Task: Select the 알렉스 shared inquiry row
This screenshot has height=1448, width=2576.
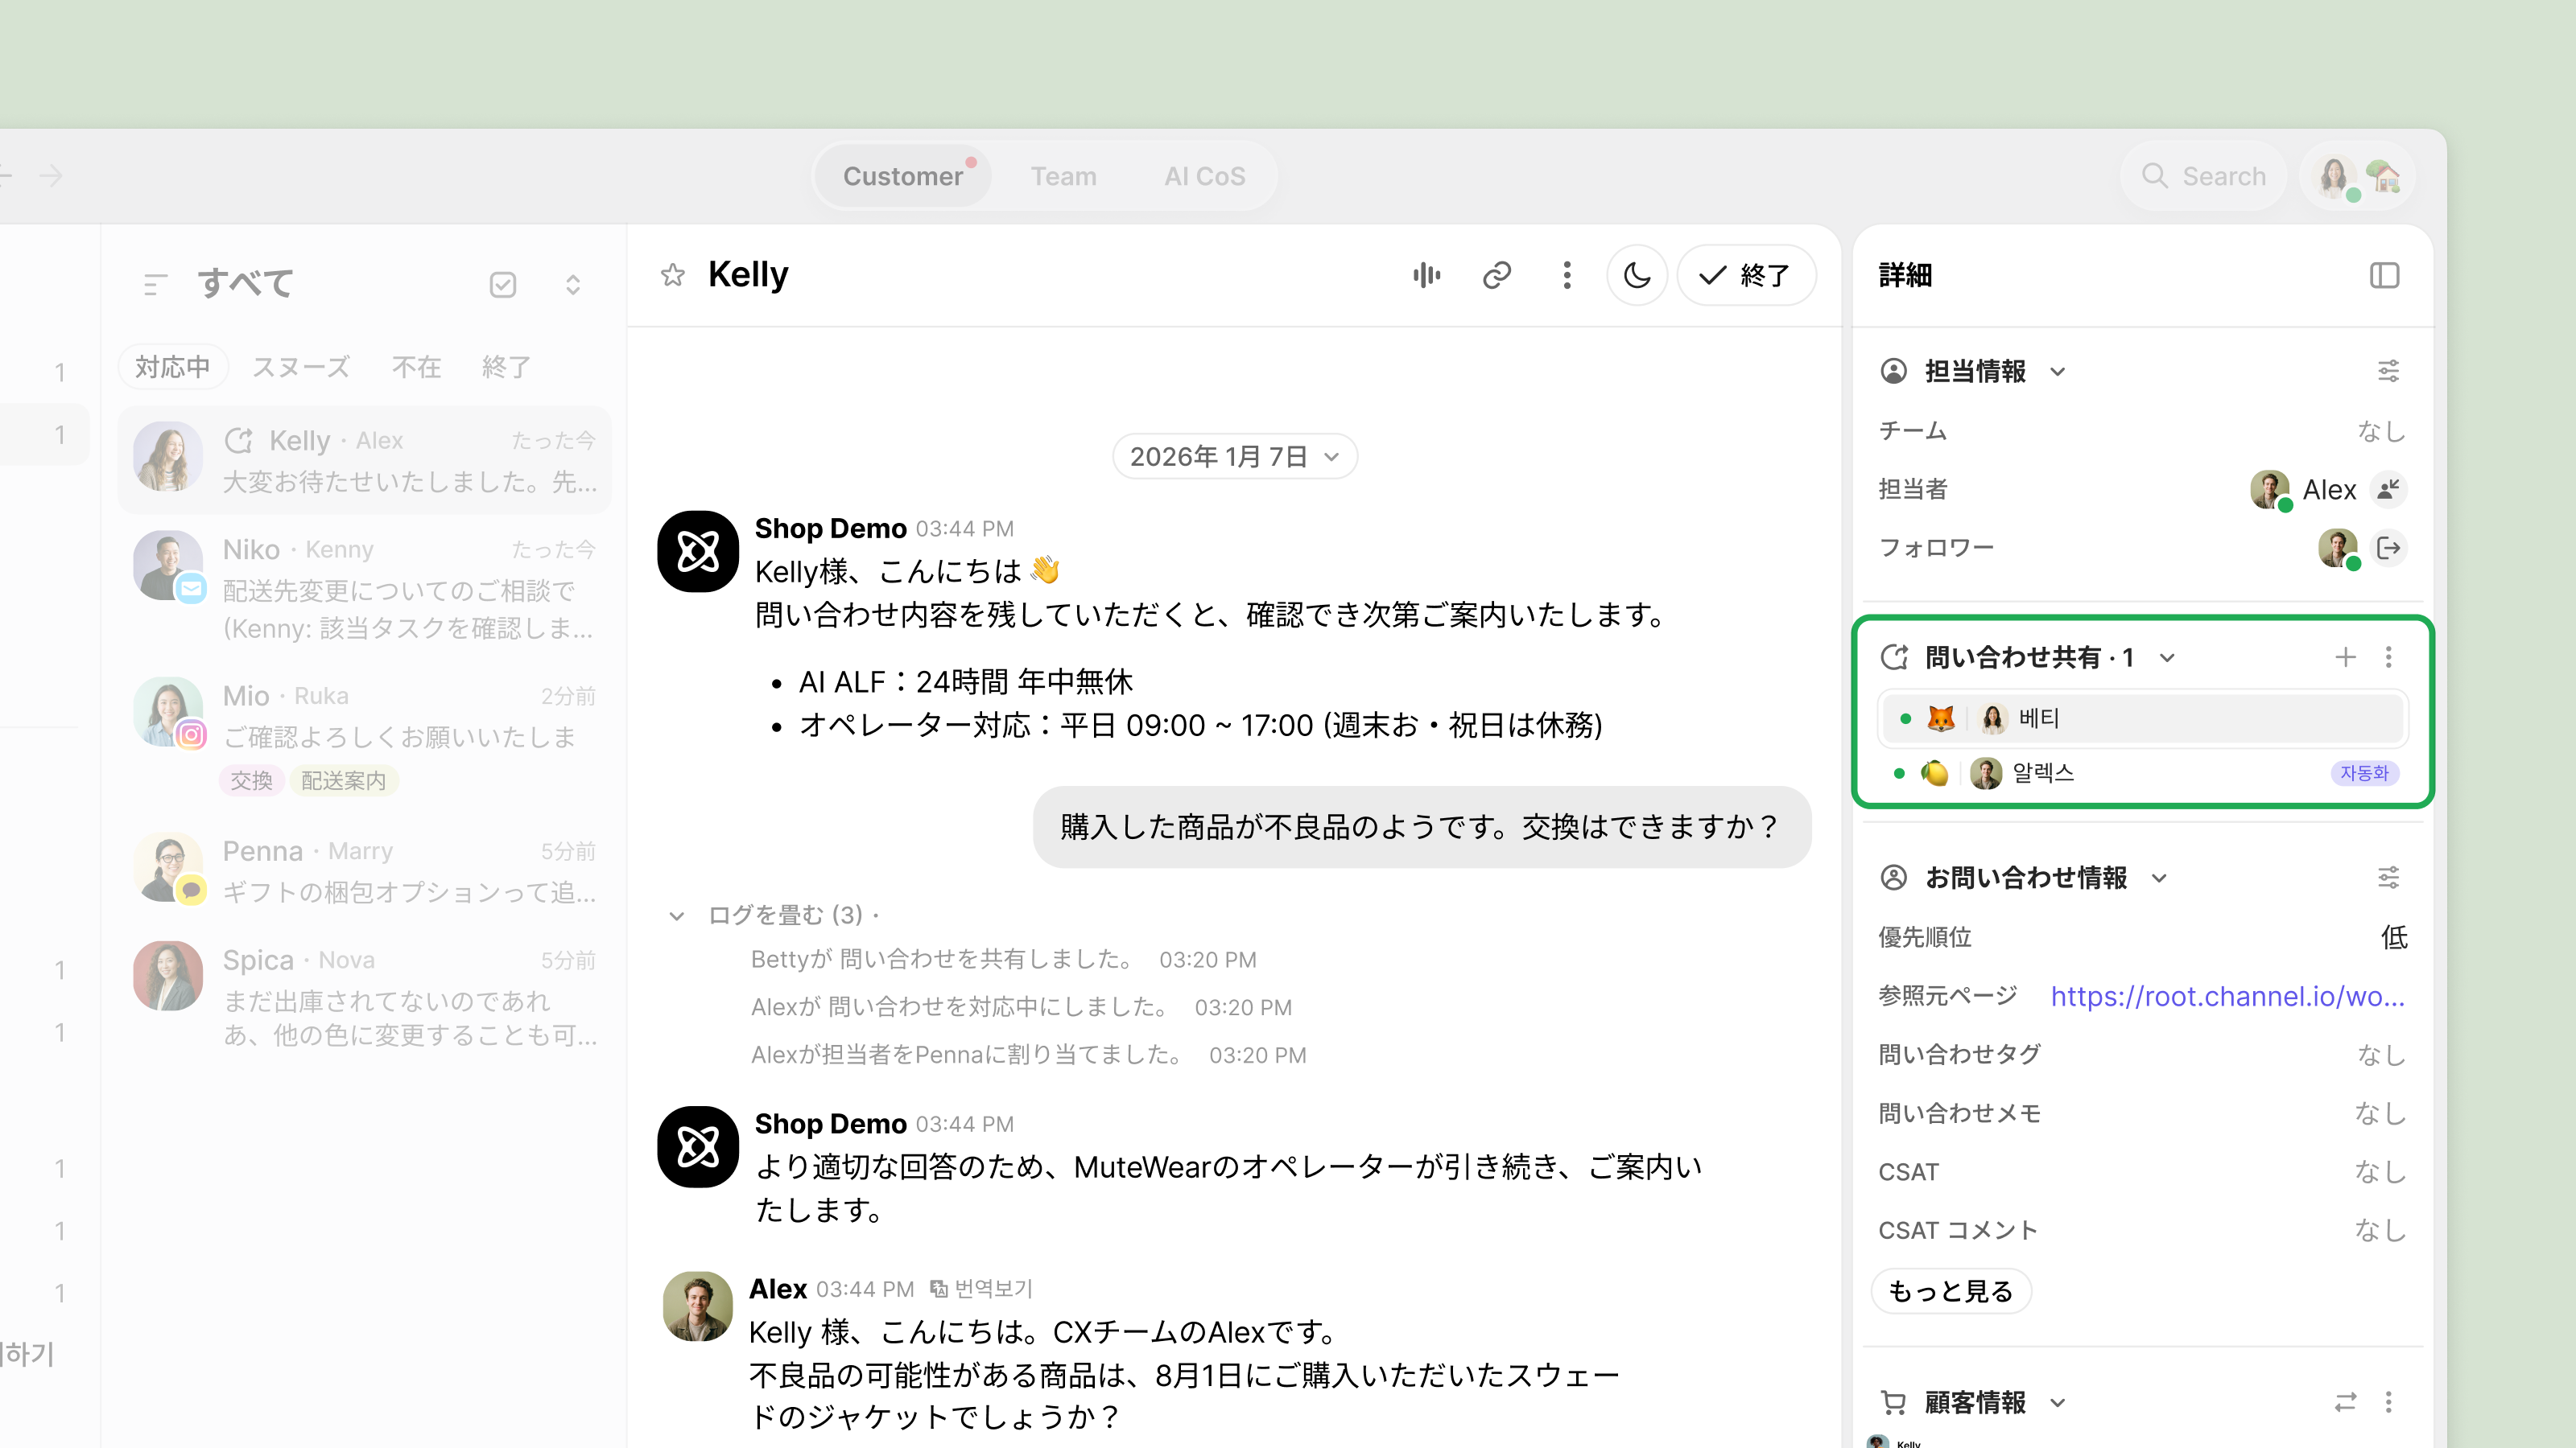Action: click(2142, 772)
